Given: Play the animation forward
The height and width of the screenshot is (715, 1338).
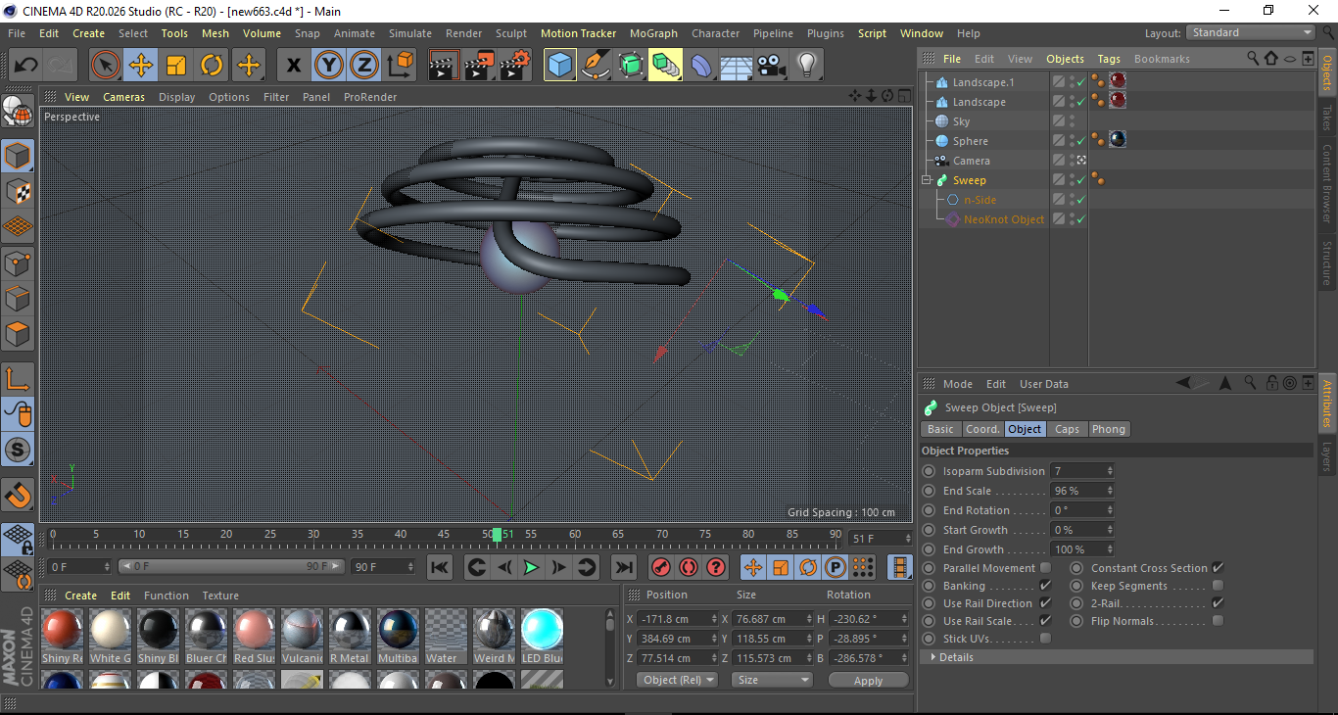Looking at the screenshot, I should tap(531, 567).
